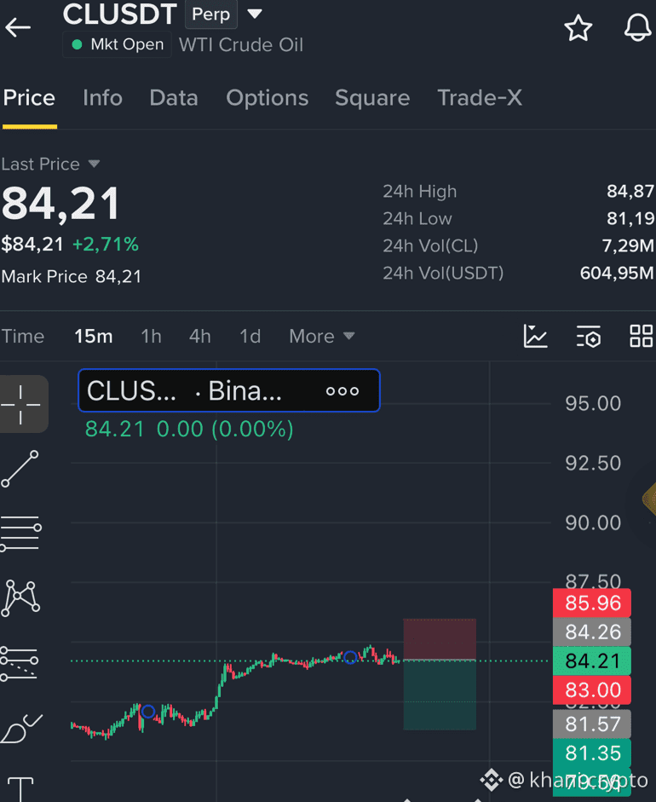The width and height of the screenshot is (656, 802).
Task: Open the chart indicators icon
Action: tap(535, 337)
